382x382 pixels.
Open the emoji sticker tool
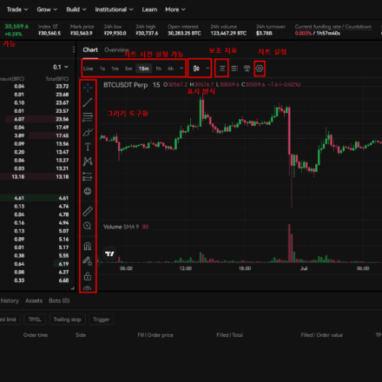(x=88, y=191)
